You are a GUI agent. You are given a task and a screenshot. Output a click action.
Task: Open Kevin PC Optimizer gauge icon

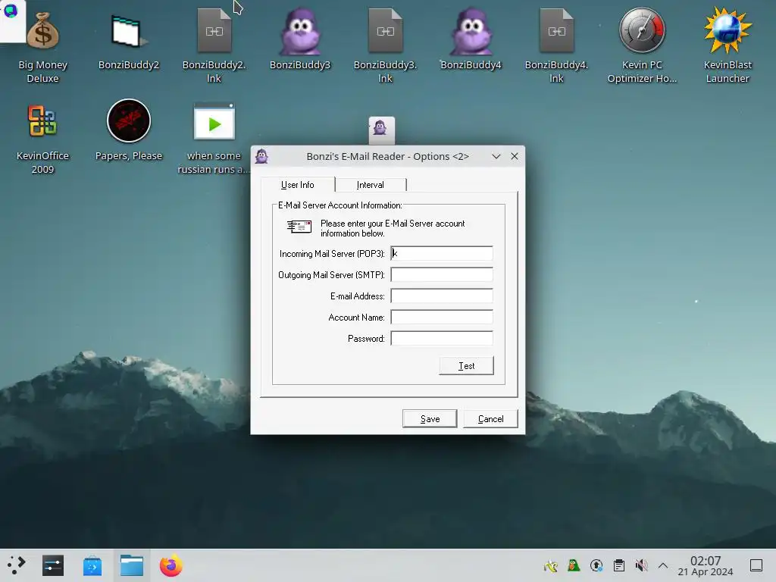pos(642,30)
